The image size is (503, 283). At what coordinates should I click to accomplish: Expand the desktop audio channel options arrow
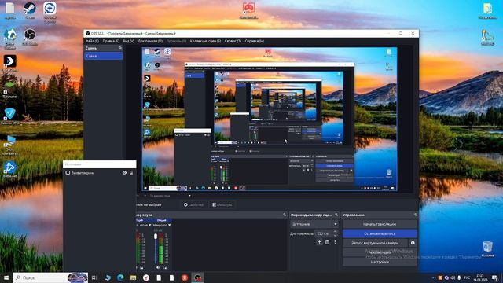pyautogui.click(x=150, y=226)
